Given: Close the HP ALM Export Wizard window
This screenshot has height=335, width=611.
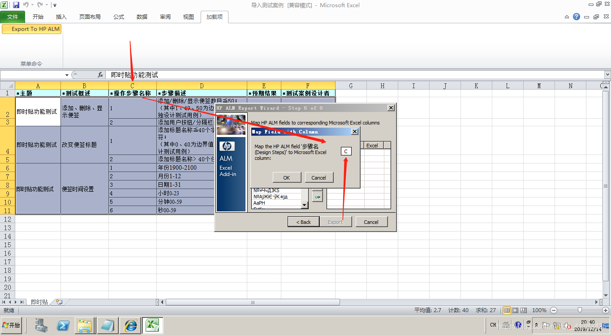Looking at the screenshot, I should pyautogui.click(x=391, y=108).
